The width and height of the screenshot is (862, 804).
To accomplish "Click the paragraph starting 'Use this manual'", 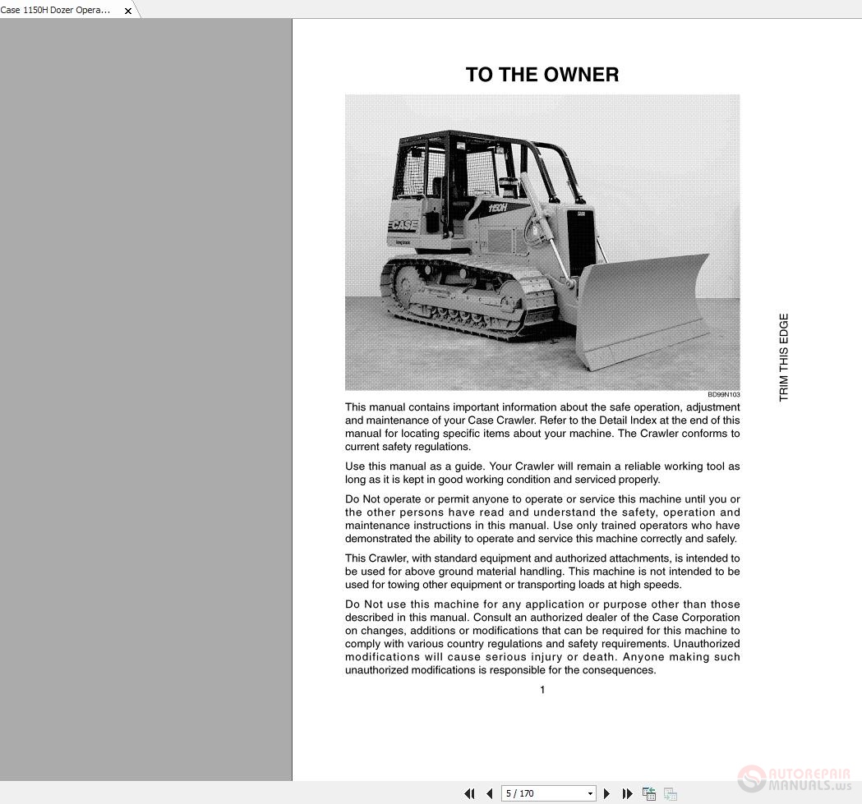I will point(542,473).
